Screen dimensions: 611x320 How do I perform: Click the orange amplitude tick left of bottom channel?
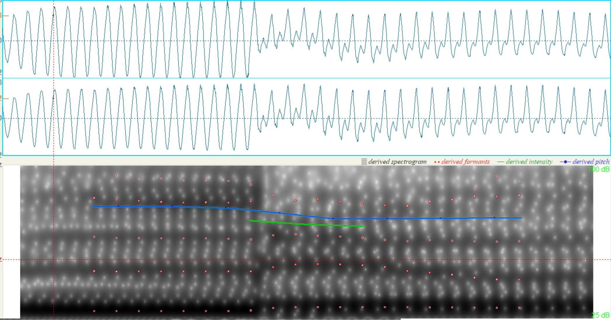[5, 98]
